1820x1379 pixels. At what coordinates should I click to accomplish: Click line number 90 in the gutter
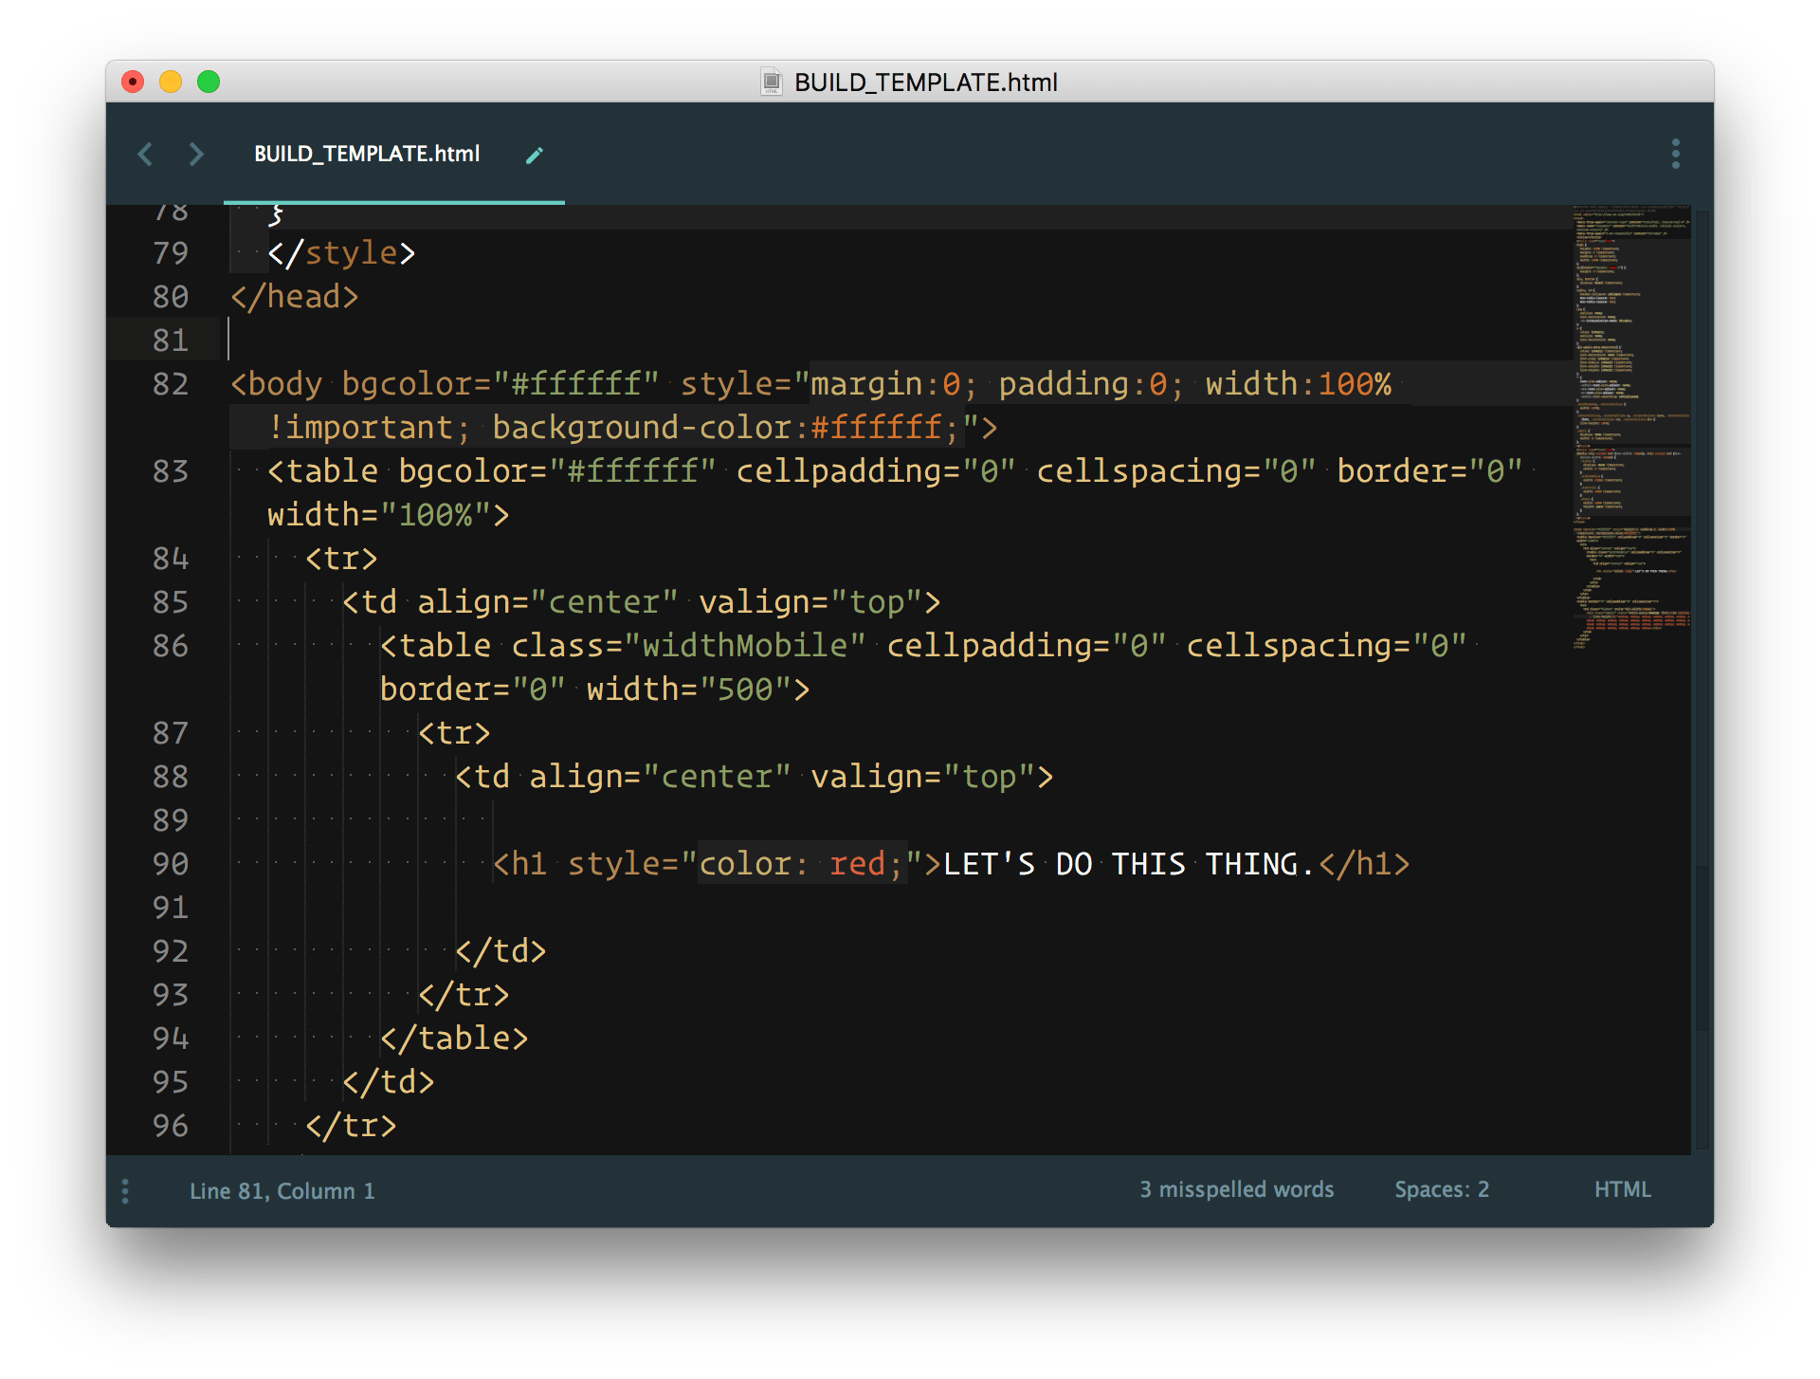[171, 864]
